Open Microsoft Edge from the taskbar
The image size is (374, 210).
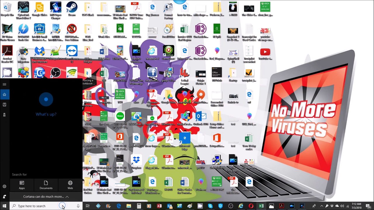(119, 206)
